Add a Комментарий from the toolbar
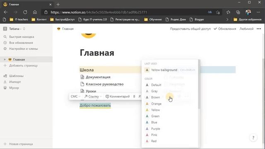Screen dimensions: 265x149 tap(118, 96)
